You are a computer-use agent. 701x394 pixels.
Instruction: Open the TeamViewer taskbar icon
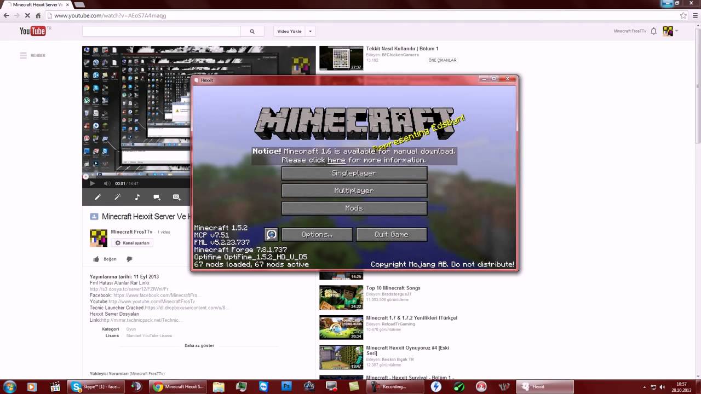pos(263,386)
